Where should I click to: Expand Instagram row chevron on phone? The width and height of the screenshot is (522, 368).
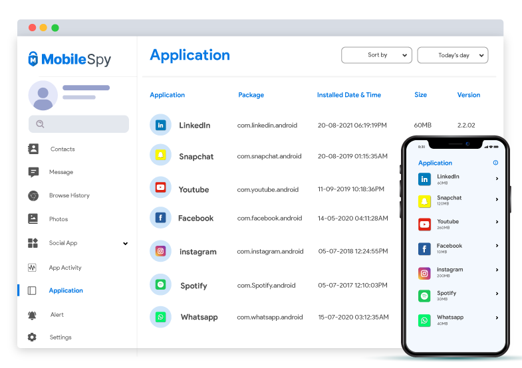tap(497, 270)
